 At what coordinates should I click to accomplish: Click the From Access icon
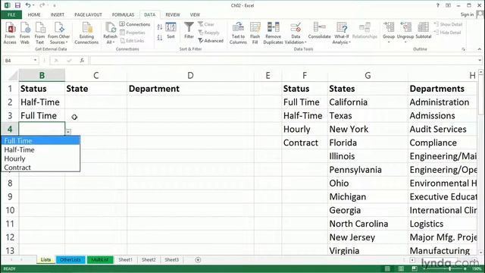(10, 33)
